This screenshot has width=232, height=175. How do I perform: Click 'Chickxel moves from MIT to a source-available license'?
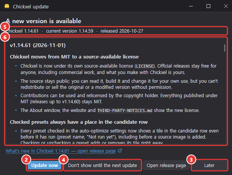coord(74,57)
